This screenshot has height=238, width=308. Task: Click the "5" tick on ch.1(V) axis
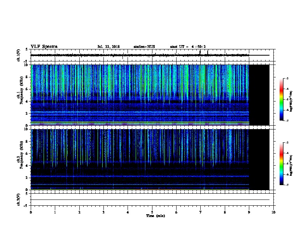(26, 49)
